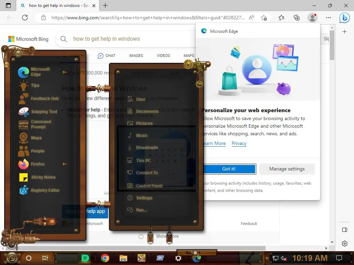Click the Feedback link on results page

pos(249,224)
